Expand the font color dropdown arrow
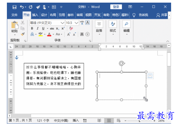Viewport: 177px width, 126px height. [x=53, y=34]
